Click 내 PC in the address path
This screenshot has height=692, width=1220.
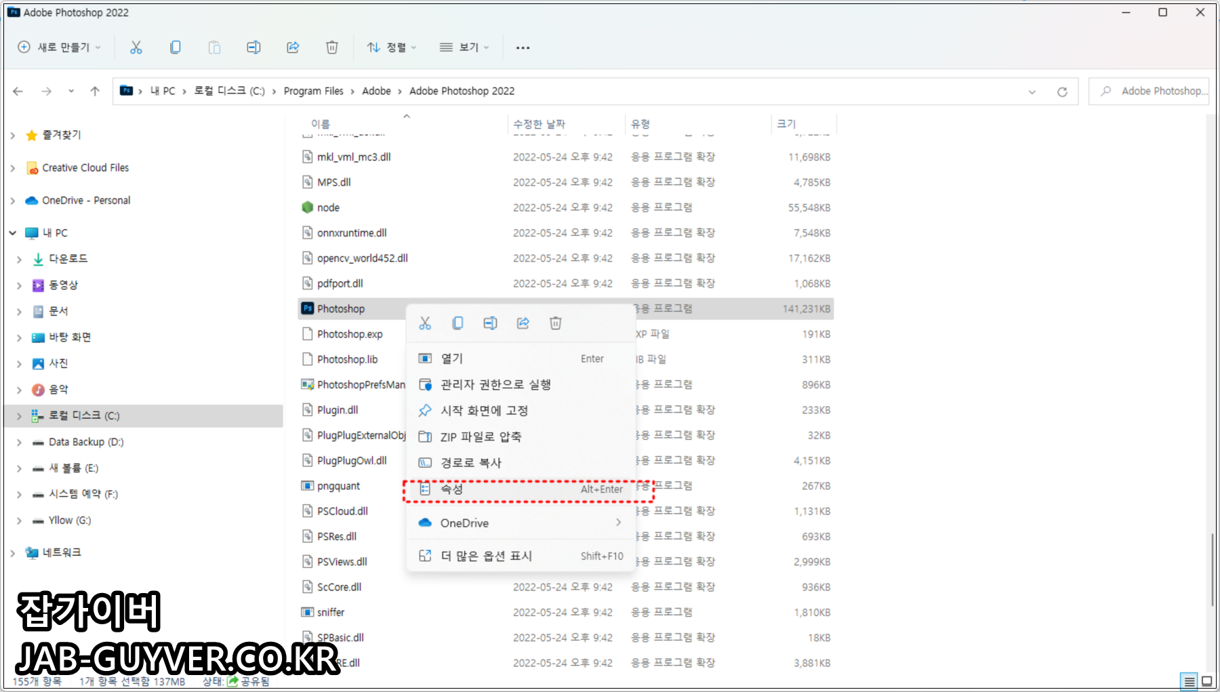[x=163, y=91]
